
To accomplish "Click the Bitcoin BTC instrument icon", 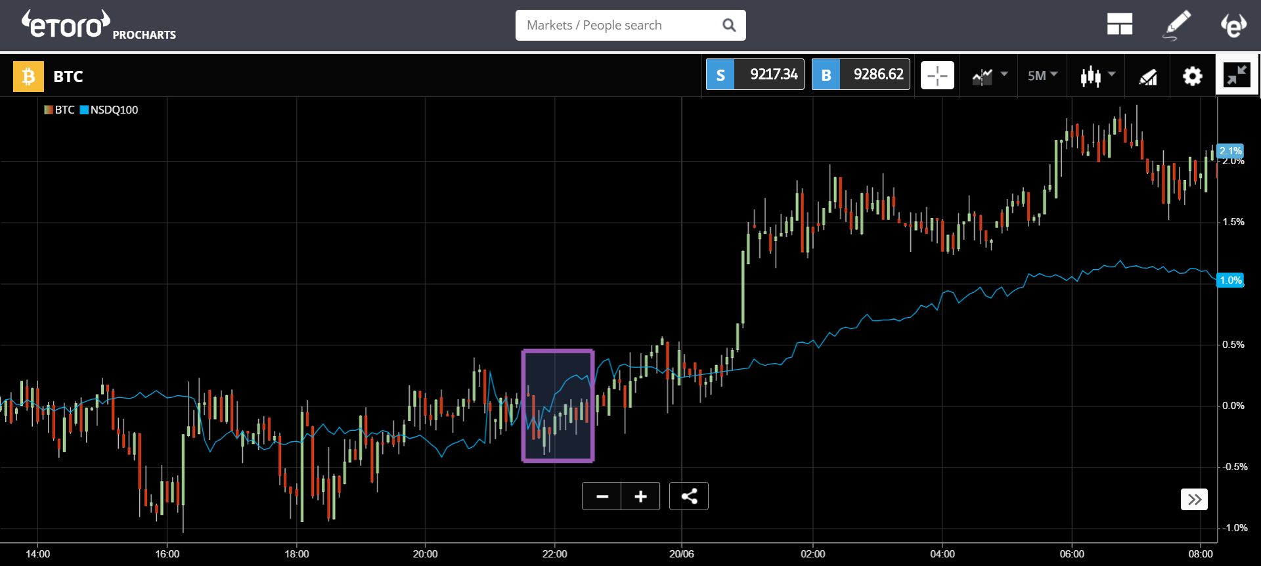I will (x=28, y=77).
